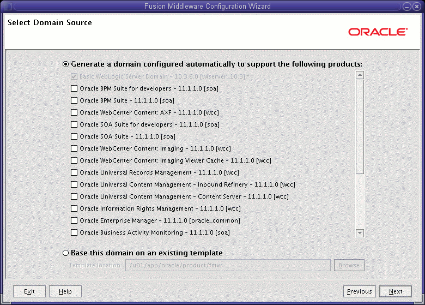
Task: Click the Template location input field
Action: point(228,265)
